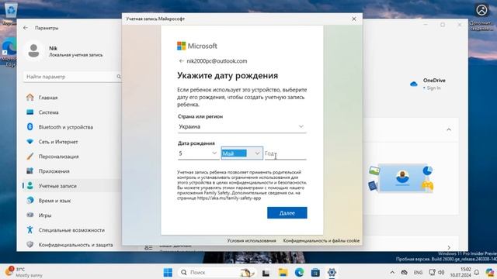Screen dimensions: 497x279
Task: Click the volume speaker tray icon
Action: pos(441,272)
